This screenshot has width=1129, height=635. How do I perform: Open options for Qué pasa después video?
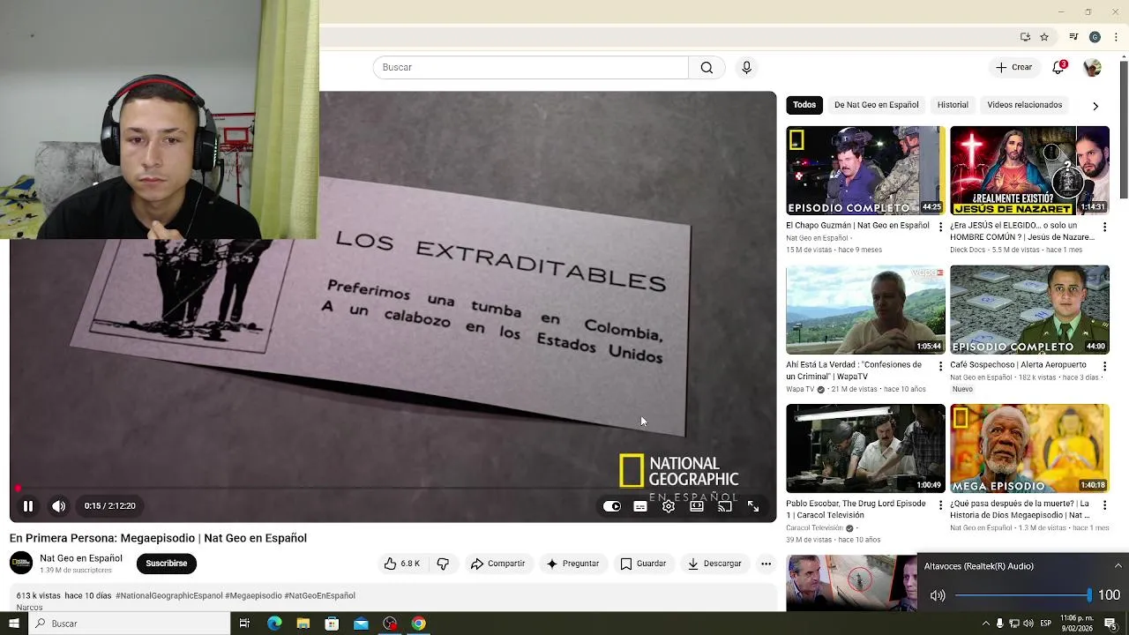point(1104,505)
